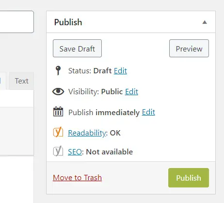Save the post as draft

point(77,49)
